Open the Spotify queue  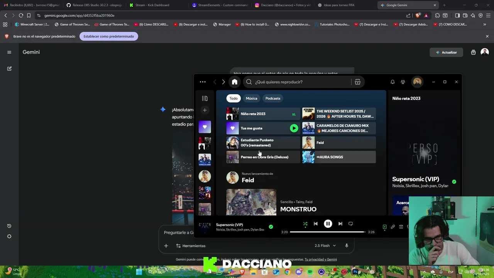point(401,227)
